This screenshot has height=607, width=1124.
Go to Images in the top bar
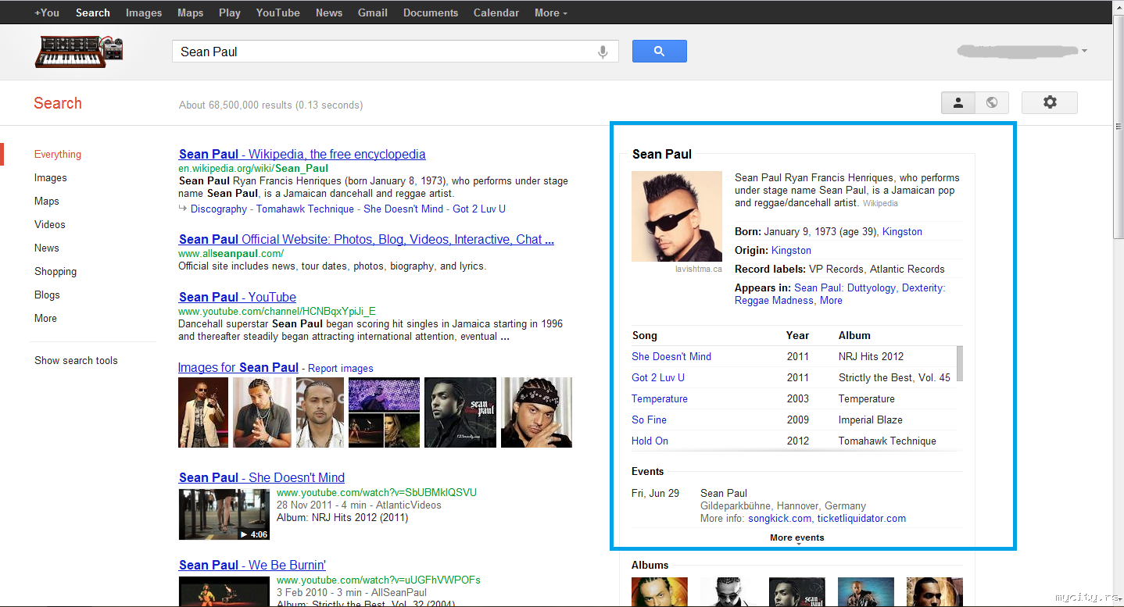click(144, 12)
